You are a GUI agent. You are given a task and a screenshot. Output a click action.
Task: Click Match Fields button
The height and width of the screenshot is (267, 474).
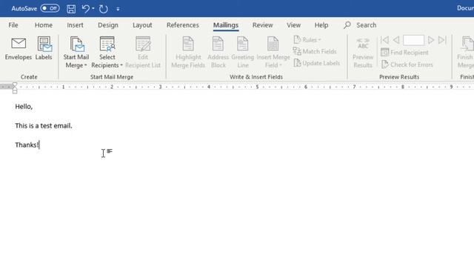click(315, 51)
